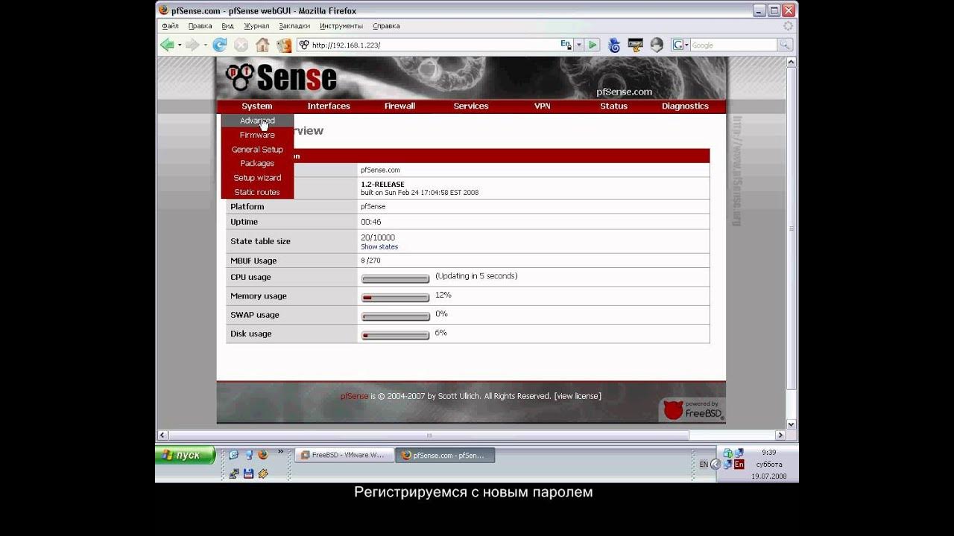Select Firmware in the System menu
Image resolution: width=954 pixels, height=536 pixels.
click(x=257, y=135)
